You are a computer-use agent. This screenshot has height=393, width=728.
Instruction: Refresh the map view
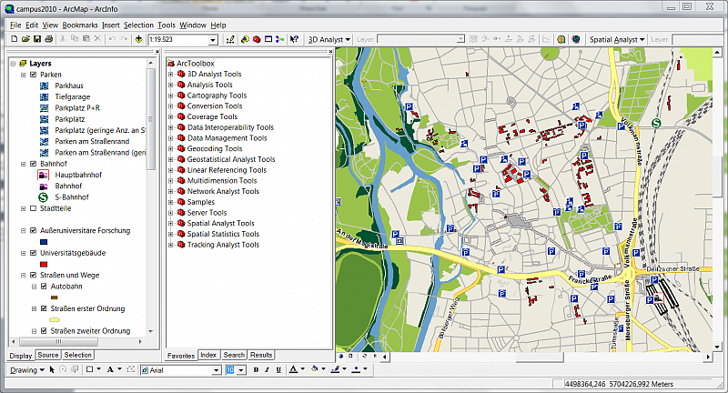[x=365, y=357]
